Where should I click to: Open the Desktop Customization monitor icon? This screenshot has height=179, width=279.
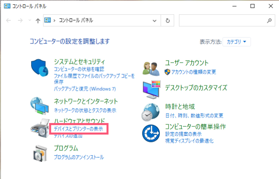click(x=151, y=89)
